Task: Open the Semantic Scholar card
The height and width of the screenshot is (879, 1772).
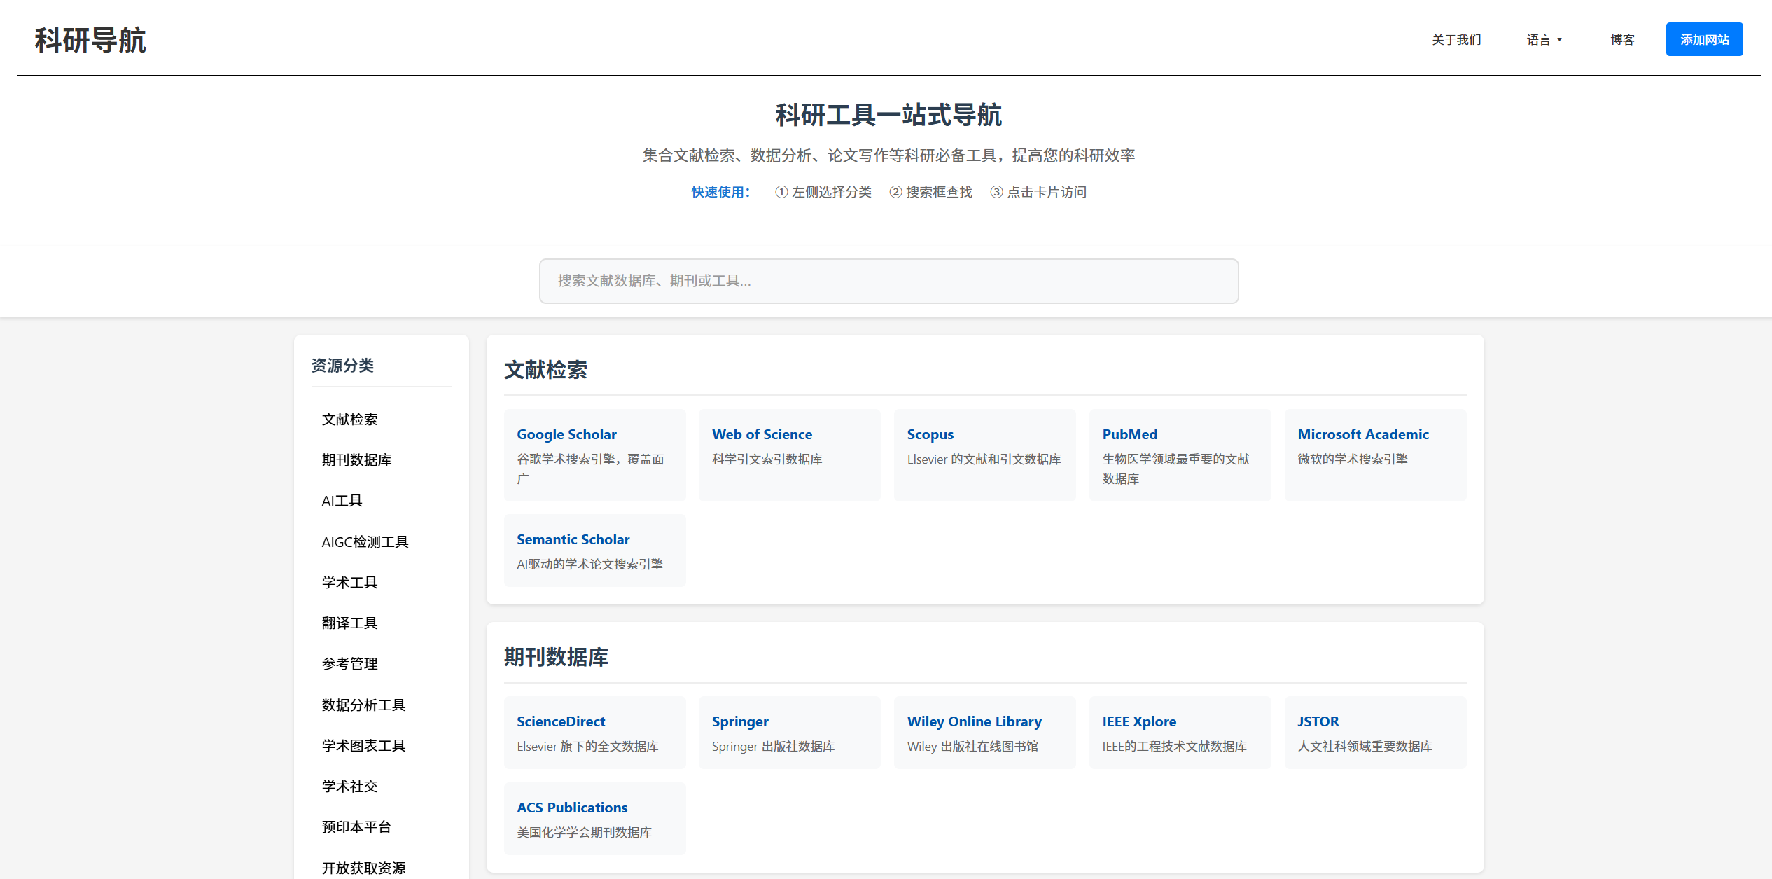Action: (x=594, y=550)
